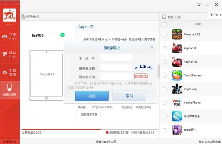
Task: Select the YoukuiPhone name label
Action: click(x=192, y=102)
